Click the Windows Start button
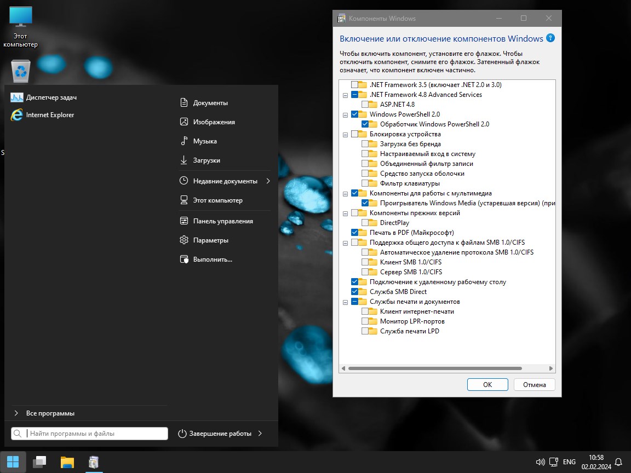The height and width of the screenshot is (473, 631). point(13,462)
